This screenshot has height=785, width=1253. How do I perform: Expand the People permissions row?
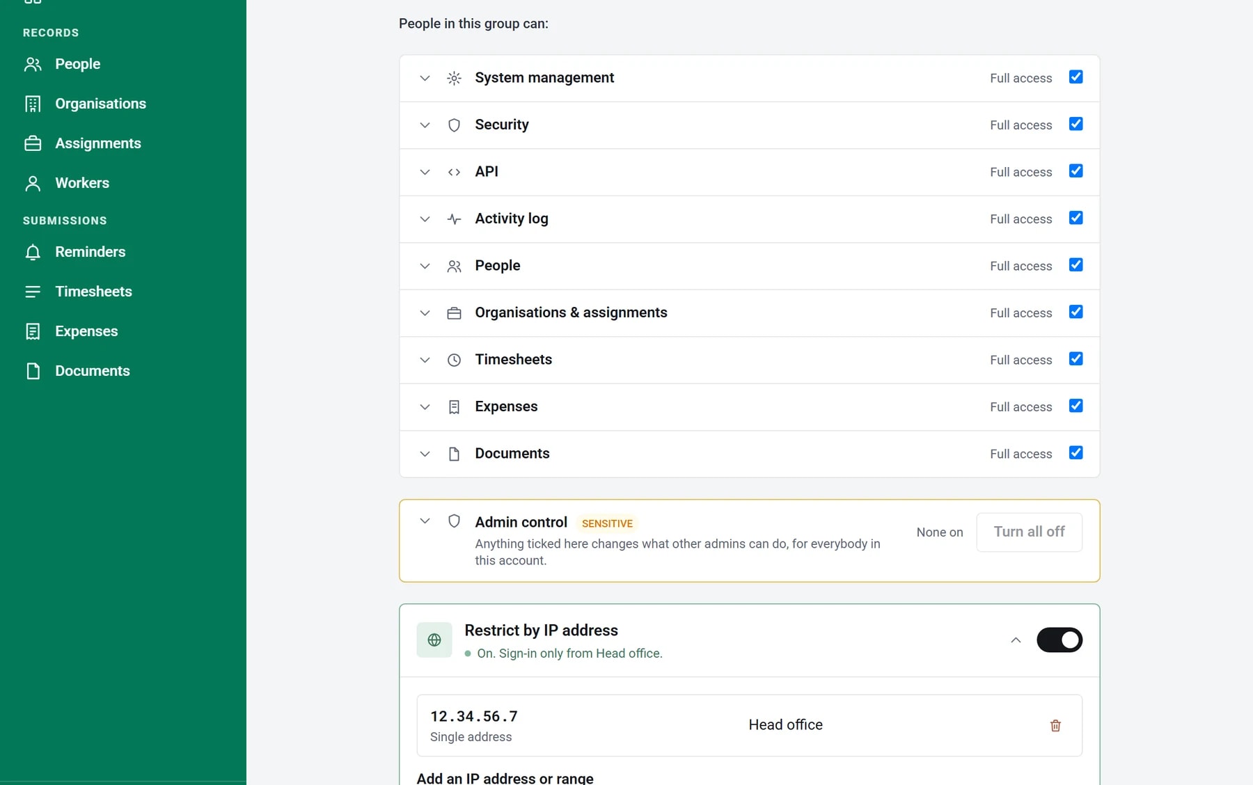pos(425,266)
